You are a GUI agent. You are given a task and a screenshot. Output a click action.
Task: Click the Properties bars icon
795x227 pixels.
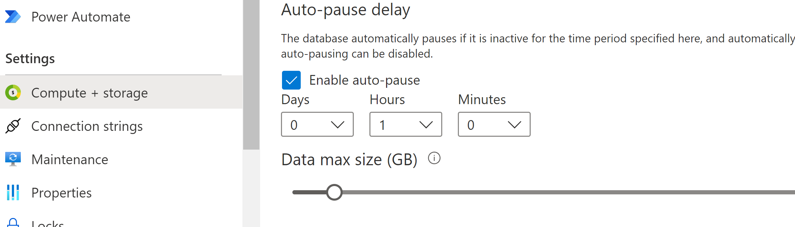click(x=13, y=193)
